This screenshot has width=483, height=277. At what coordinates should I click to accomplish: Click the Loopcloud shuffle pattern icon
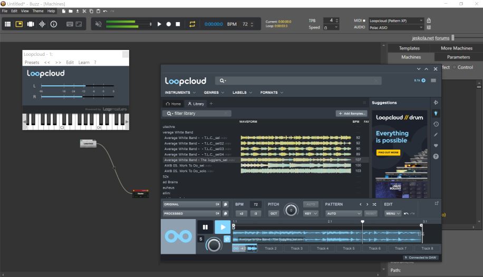[374, 204]
